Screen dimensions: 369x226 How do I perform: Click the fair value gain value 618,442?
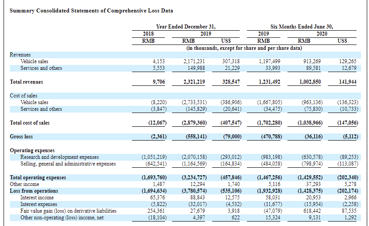[x=312, y=211]
